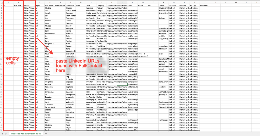Select row 1 header number

[x=1, y=5]
